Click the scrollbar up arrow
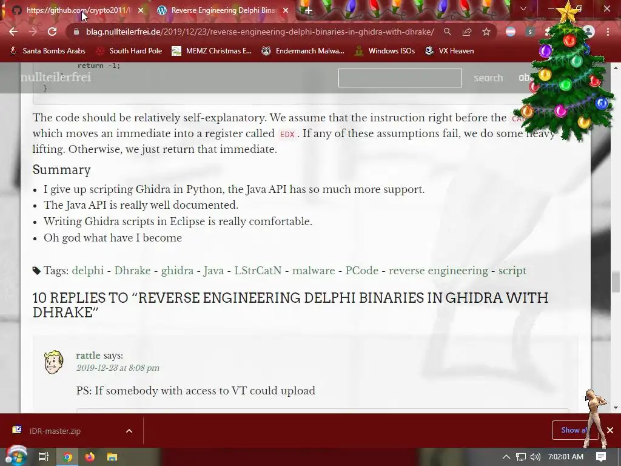The height and width of the screenshot is (466, 621). click(x=616, y=68)
